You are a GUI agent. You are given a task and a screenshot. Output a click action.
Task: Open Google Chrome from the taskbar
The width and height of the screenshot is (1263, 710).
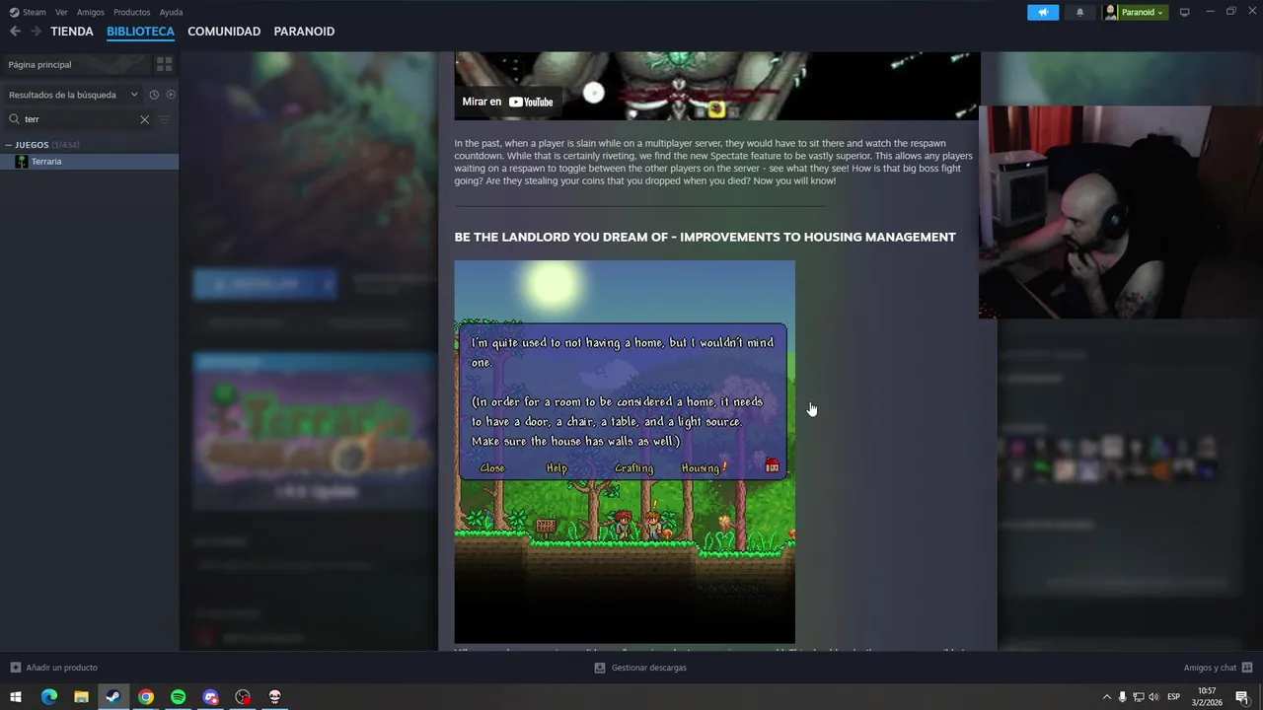146,697
